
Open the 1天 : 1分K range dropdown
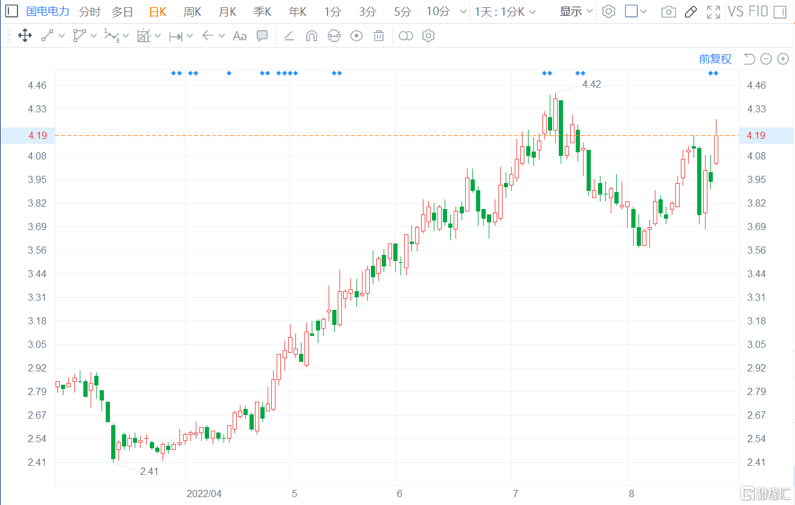pyautogui.click(x=505, y=11)
